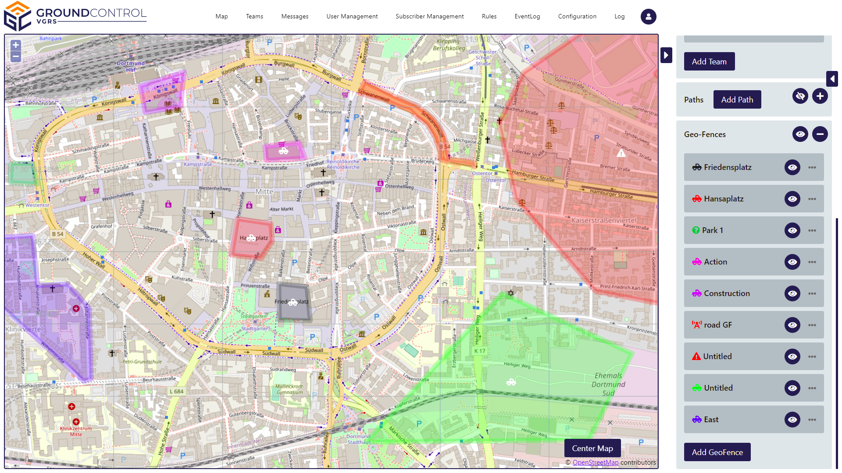Follow the OpenStreetMap attribution link

pos(596,462)
